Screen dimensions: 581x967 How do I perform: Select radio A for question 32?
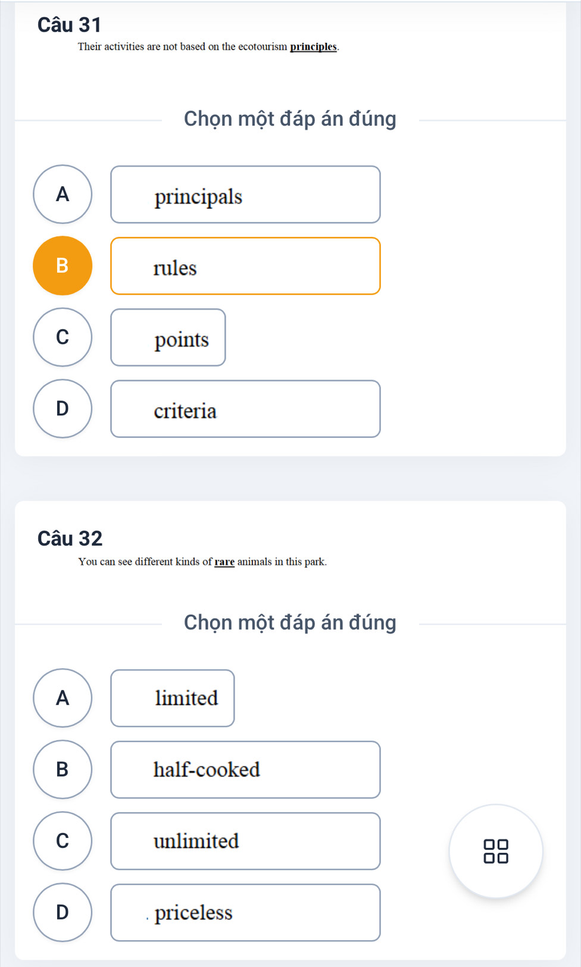63,697
